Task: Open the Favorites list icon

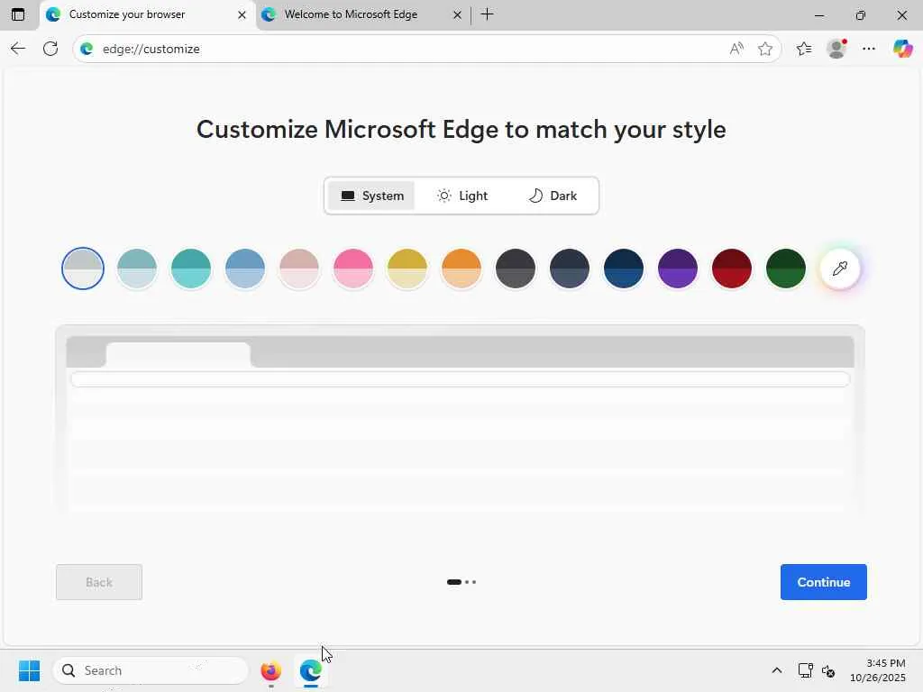Action: 804,49
